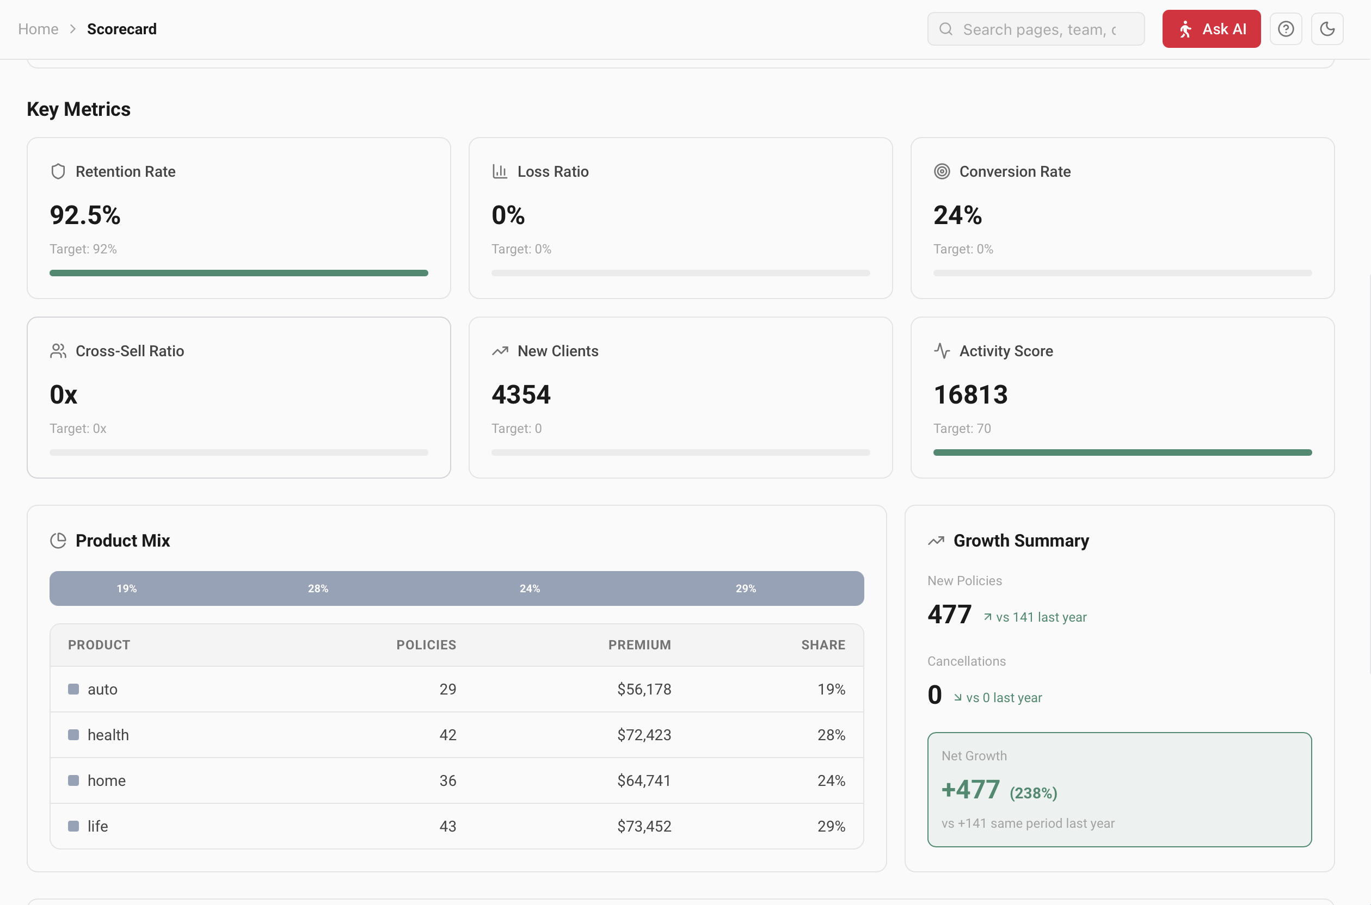This screenshot has height=905, width=1371.
Task: Click the Conversion Rate progress bar
Action: (x=1122, y=273)
